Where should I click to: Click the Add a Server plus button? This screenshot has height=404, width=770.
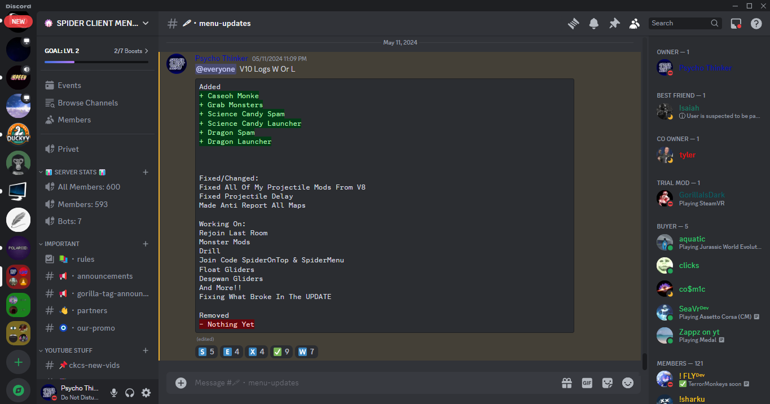(x=18, y=362)
